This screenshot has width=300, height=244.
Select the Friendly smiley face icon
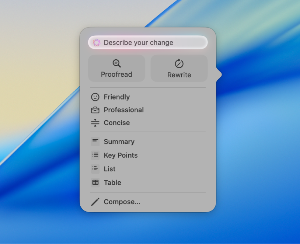(x=95, y=97)
